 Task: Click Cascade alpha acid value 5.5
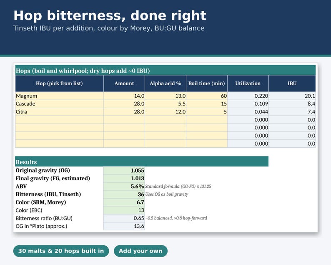tap(165, 104)
